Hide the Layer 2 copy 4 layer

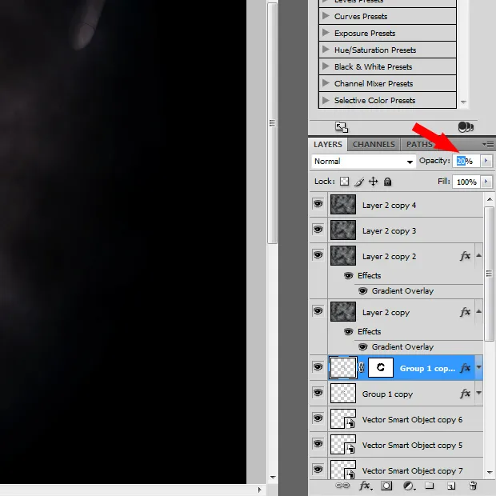click(x=318, y=205)
